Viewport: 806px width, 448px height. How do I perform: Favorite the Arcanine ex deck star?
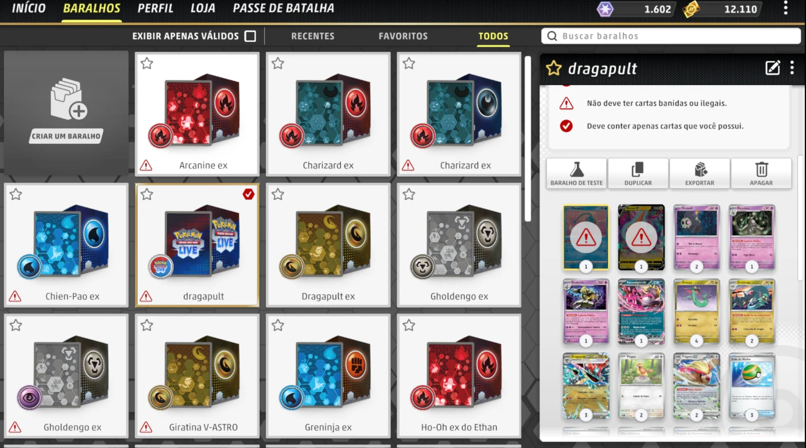pyautogui.click(x=147, y=63)
